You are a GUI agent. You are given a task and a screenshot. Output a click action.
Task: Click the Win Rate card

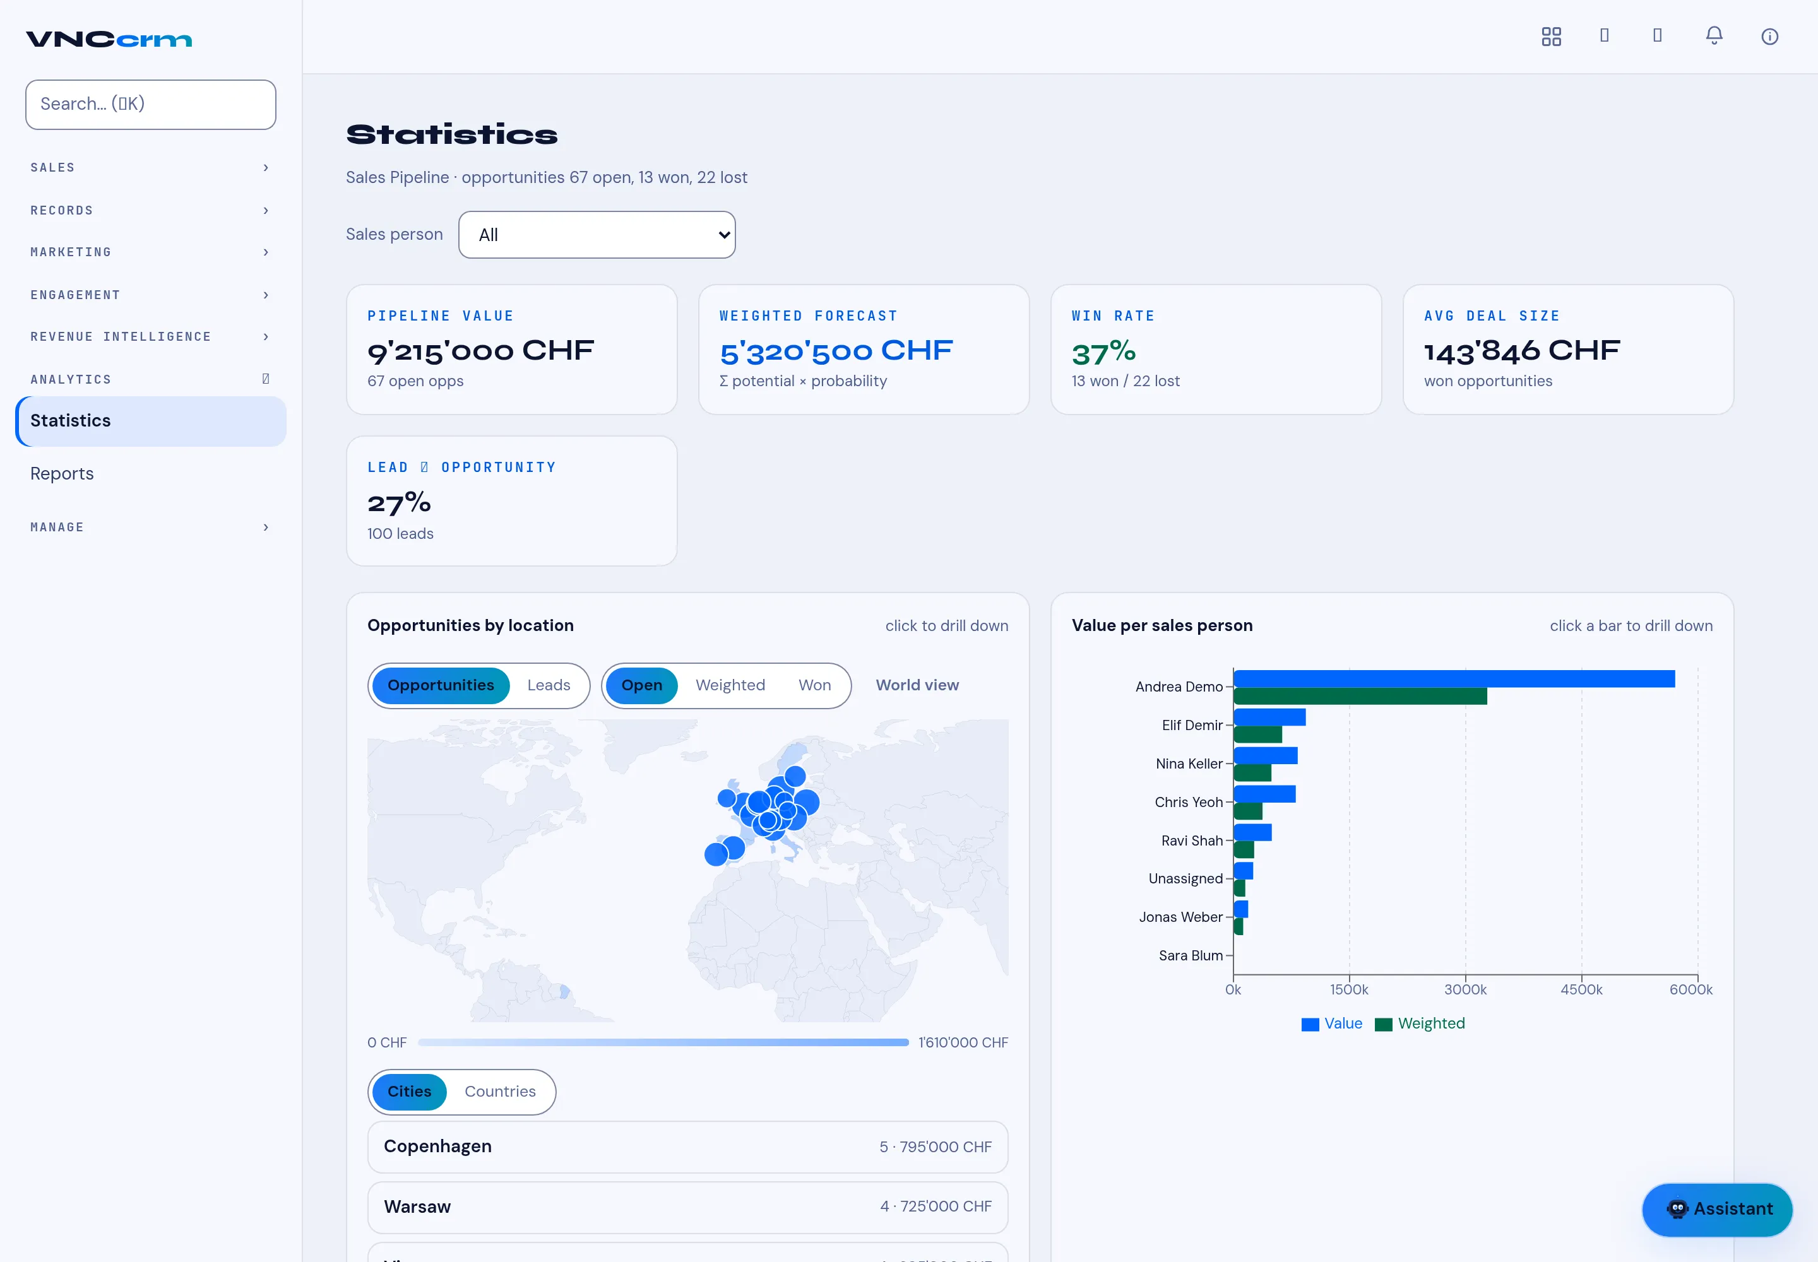(1216, 350)
